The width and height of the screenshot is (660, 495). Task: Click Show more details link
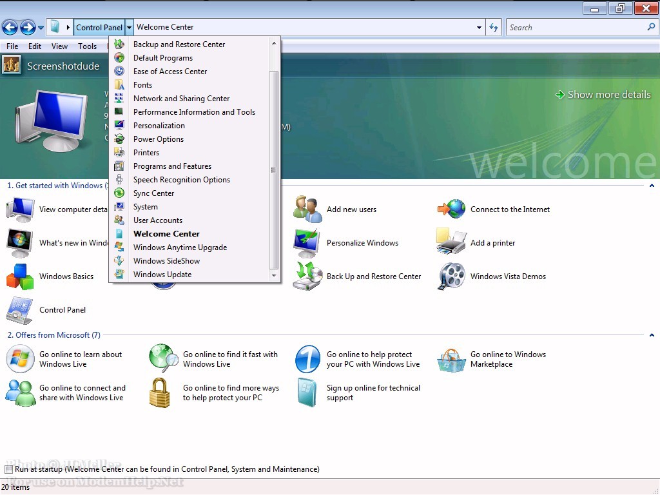[603, 95]
